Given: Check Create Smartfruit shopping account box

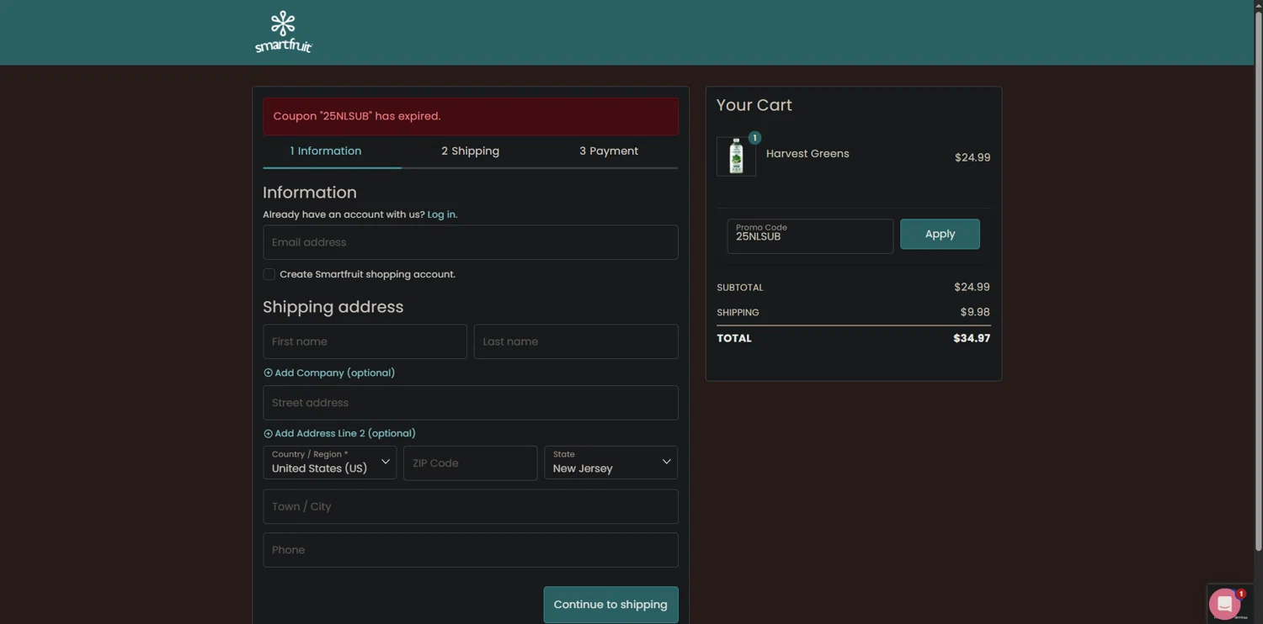Looking at the screenshot, I should [x=269, y=274].
